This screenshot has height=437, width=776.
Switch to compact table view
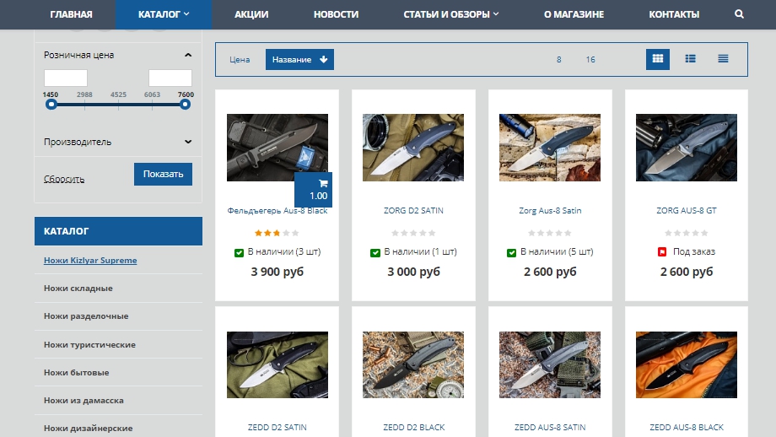coord(723,59)
